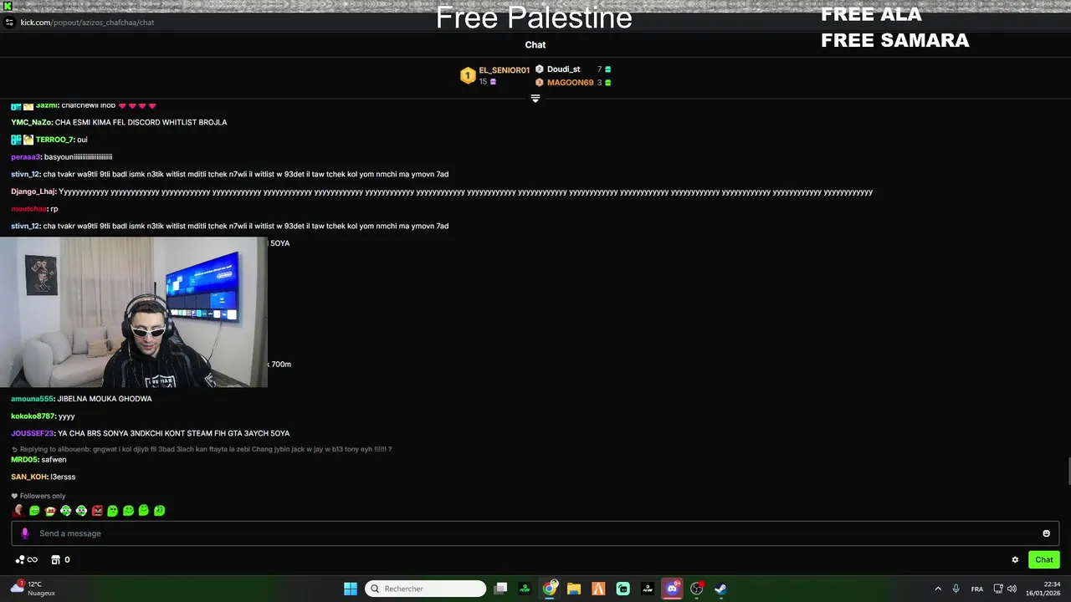Click the Kick favicon in title bar
Viewport: 1071px width, 602px height.
(x=8, y=6)
